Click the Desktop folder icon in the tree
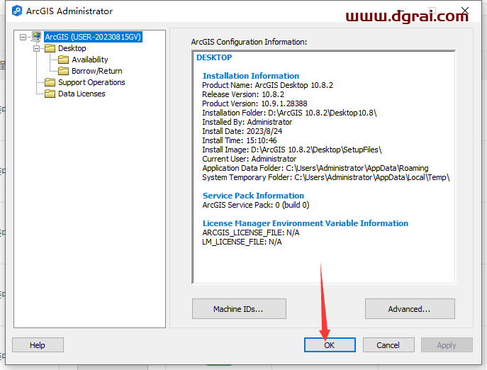The width and height of the screenshot is (487, 370). [x=50, y=48]
